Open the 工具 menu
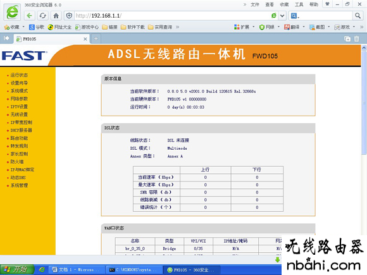367x275 pixels. 299,4
